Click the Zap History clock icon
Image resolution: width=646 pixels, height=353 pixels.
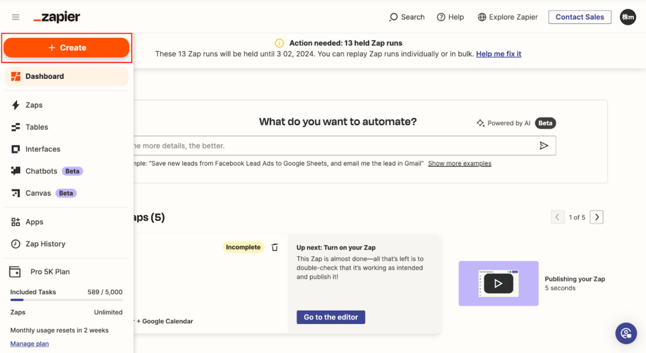point(16,244)
